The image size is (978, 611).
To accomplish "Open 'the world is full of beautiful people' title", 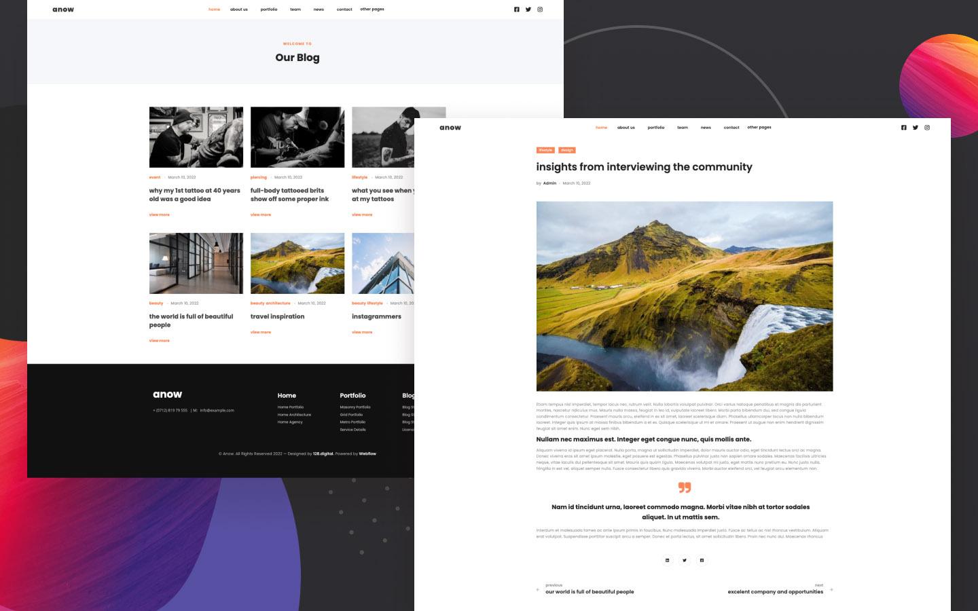I will coord(191,320).
